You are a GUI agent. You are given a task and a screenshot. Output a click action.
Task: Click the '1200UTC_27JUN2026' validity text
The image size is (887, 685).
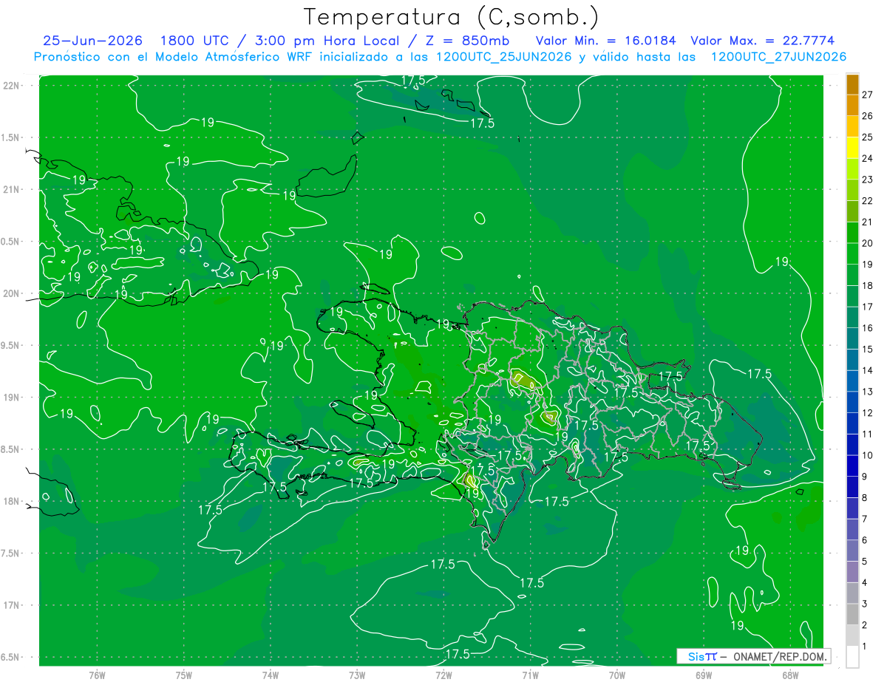click(778, 57)
